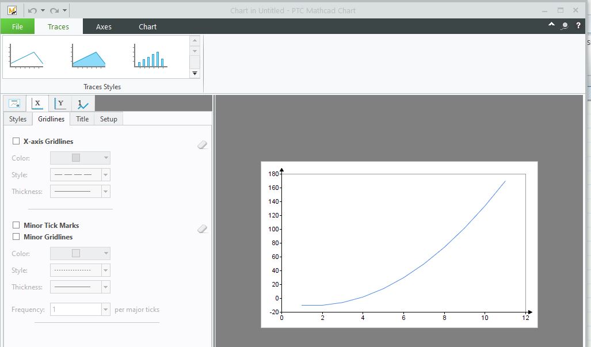591x347 pixels.
Task: Switch to the Axes ribbon tab
Action: tap(104, 26)
